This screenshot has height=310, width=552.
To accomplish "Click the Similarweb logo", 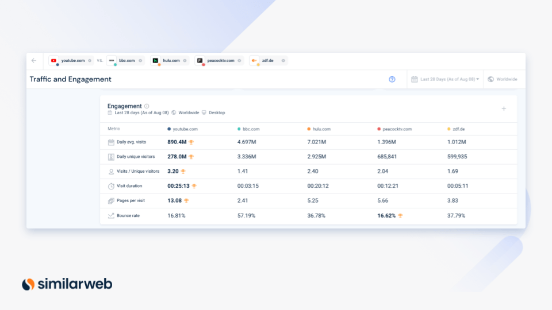I will click(67, 284).
